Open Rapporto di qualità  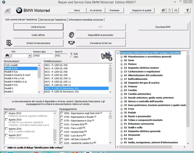pos(142,10)
